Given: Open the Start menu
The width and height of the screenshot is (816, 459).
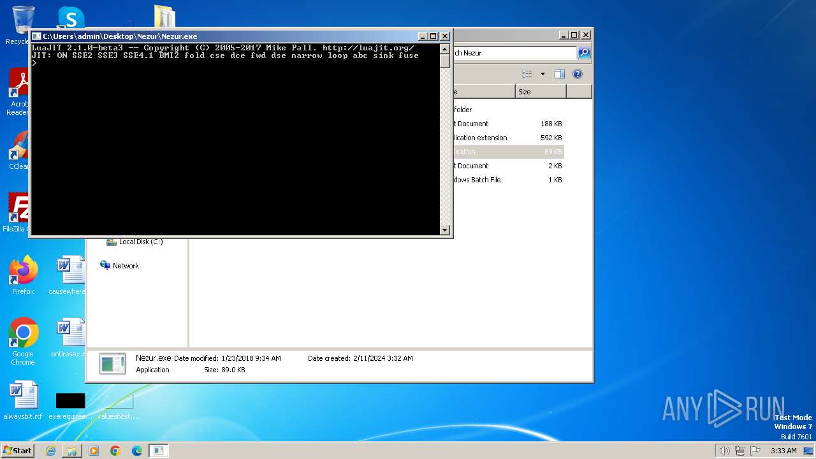Looking at the screenshot, I should click(17, 450).
